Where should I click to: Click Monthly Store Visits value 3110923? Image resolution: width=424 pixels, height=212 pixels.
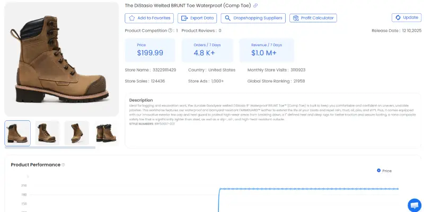coord(298,70)
